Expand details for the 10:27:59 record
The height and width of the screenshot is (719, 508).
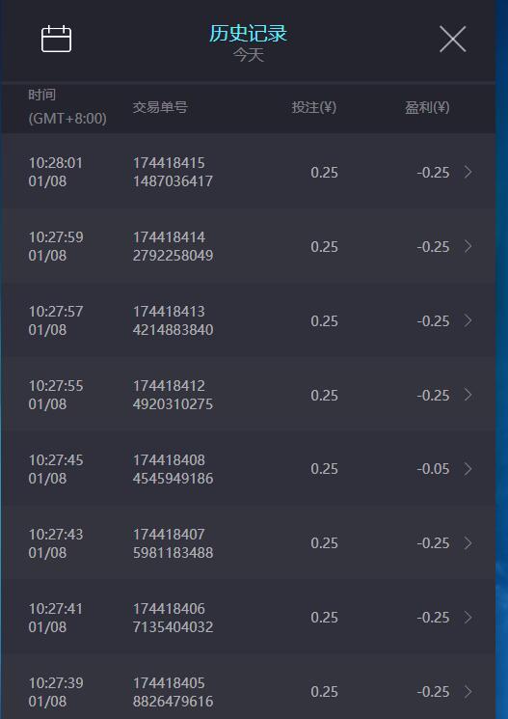pos(468,246)
